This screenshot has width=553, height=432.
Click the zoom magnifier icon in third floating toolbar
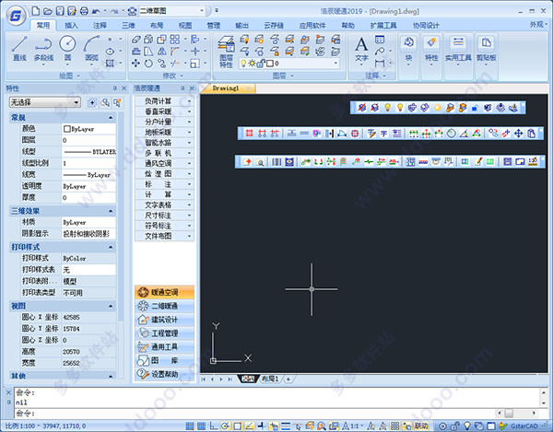point(260,162)
